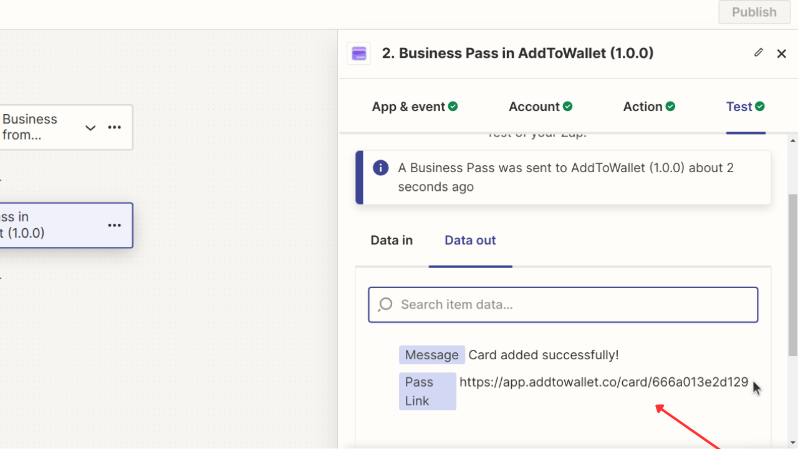The image size is (798, 449).
Task: Click the green checkmark next to Account
Action: coord(567,106)
